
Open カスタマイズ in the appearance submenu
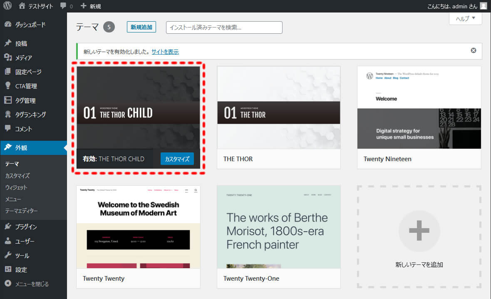[x=17, y=175]
